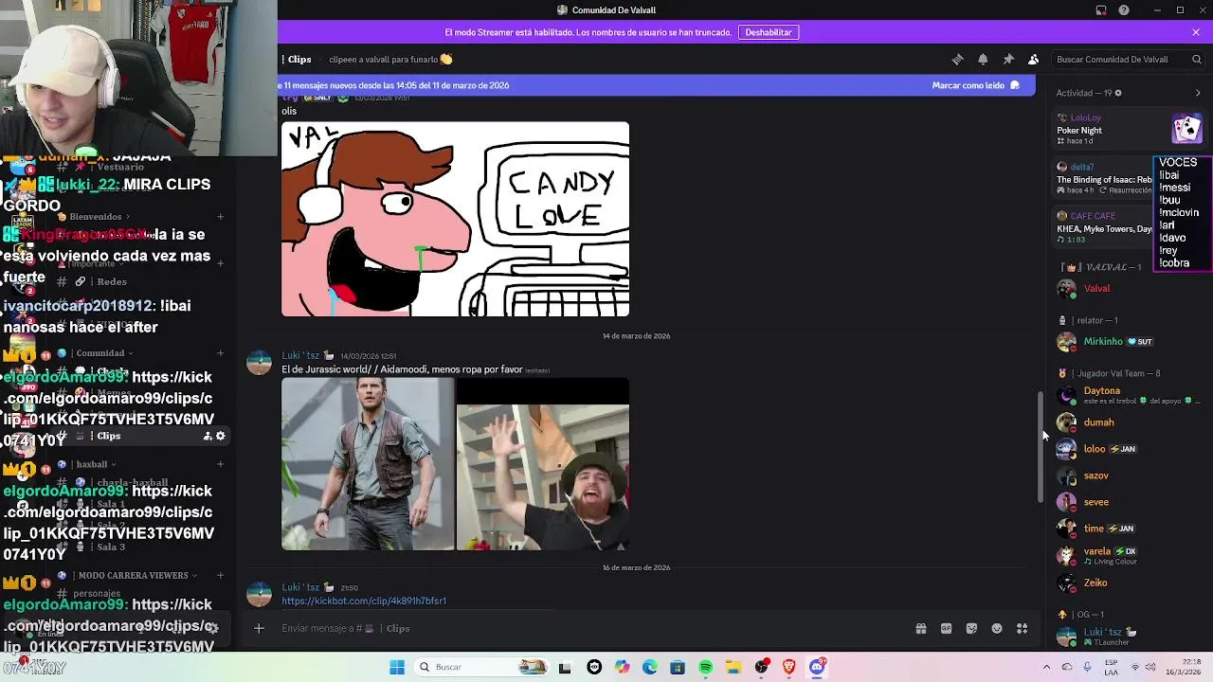Open the Jurassic World man photo
Image resolution: width=1213 pixels, height=682 pixels.
[x=368, y=464]
